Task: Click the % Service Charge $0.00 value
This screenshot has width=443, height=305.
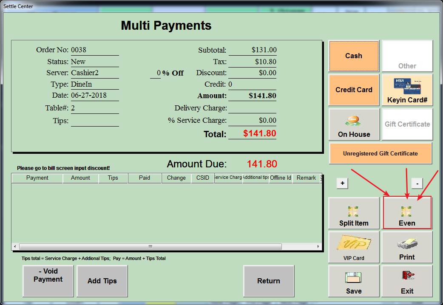Action: (x=267, y=121)
